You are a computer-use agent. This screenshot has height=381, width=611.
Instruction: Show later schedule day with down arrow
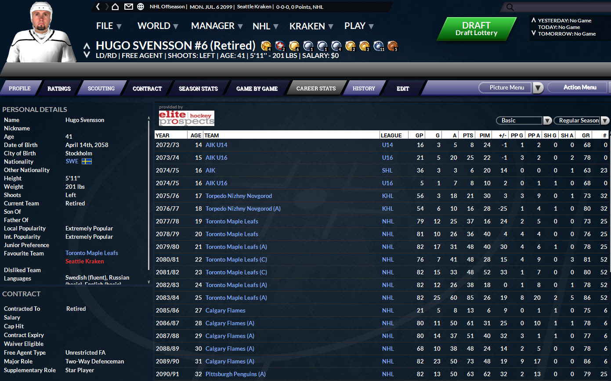[533, 33]
